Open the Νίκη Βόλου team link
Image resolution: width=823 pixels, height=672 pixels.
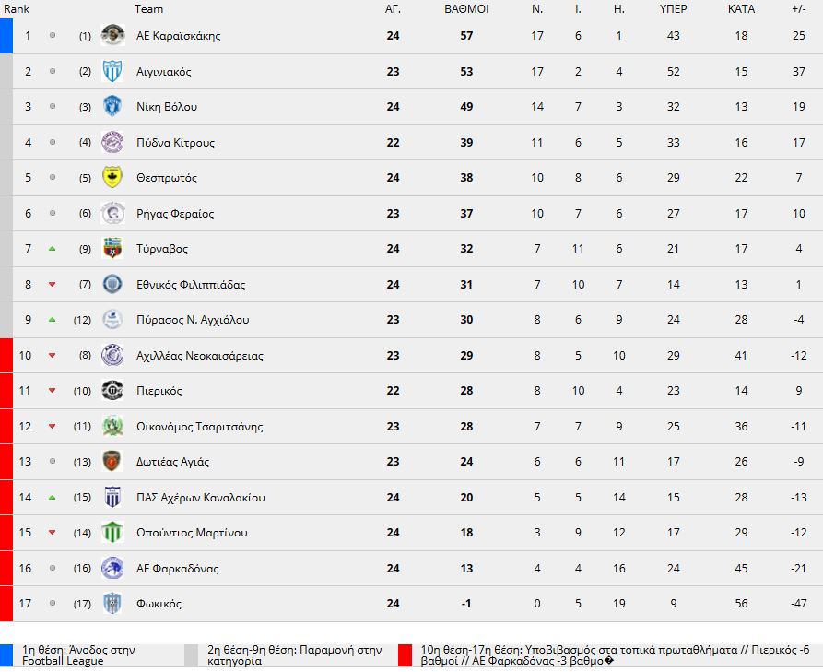pos(167,107)
